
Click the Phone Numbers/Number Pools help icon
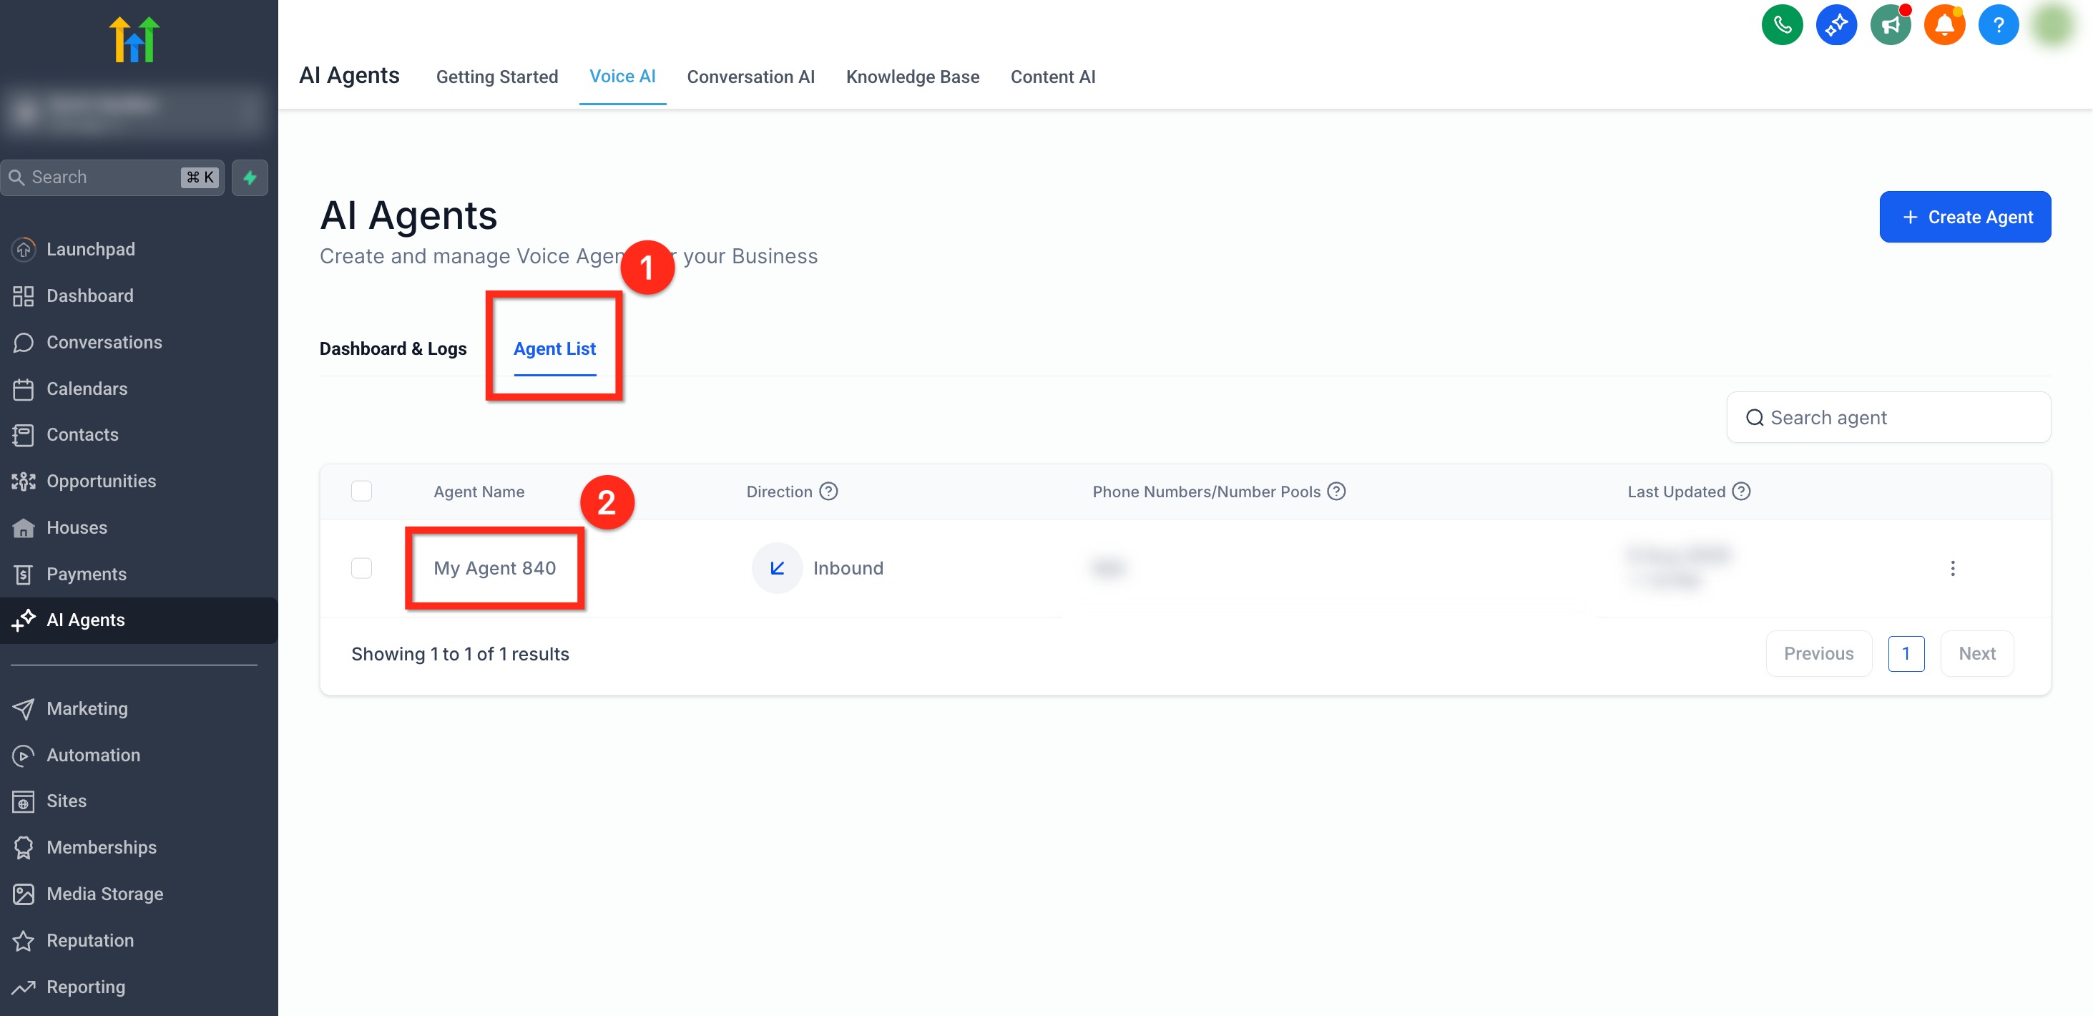[1337, 492]
